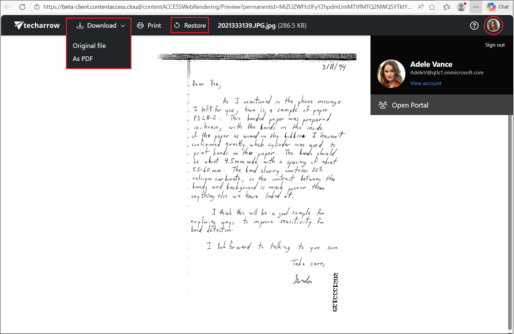Open the help question mark icon

coord(474,25)
